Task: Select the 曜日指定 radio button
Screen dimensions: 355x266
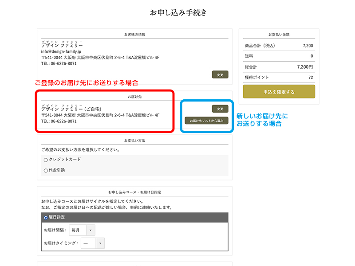Action: click(x=46, y=218)
